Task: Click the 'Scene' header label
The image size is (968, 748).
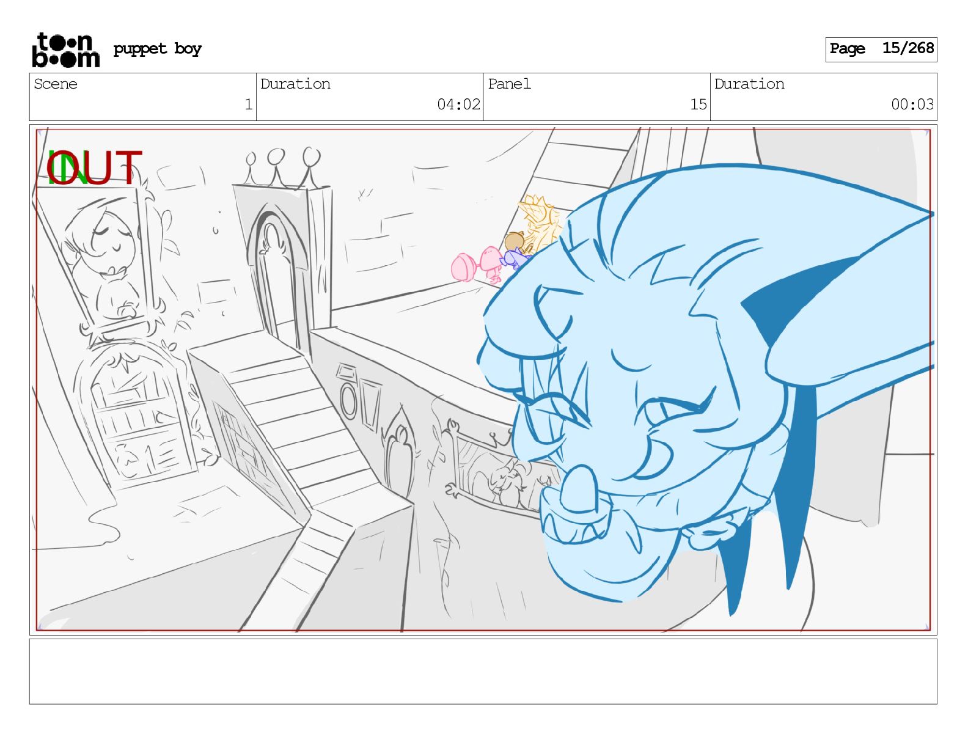Action: 56,84
